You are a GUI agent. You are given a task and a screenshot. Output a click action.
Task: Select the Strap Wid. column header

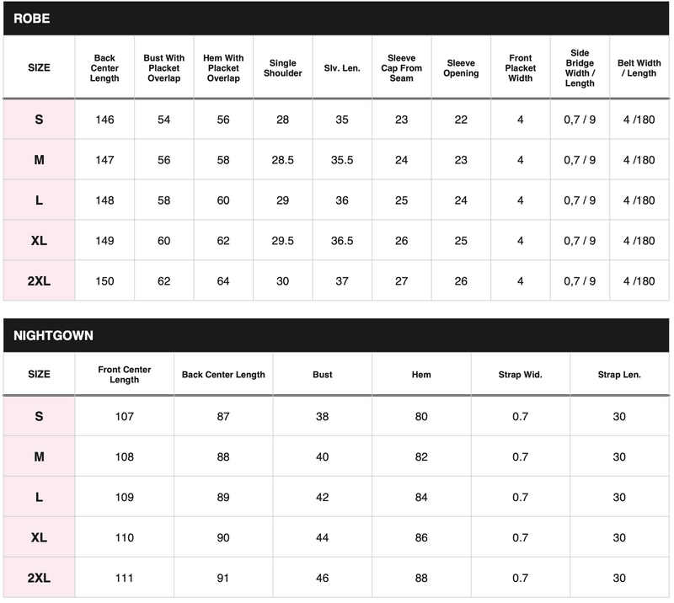(x=520, y=375)
